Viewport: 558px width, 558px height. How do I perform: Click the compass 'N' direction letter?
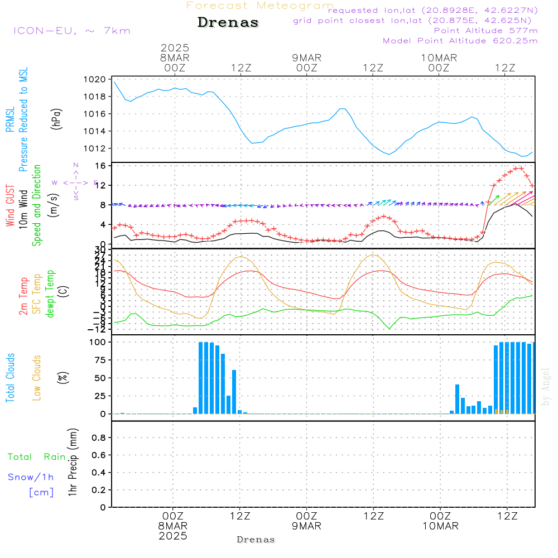pyautogui.click(x=76, y=165)
